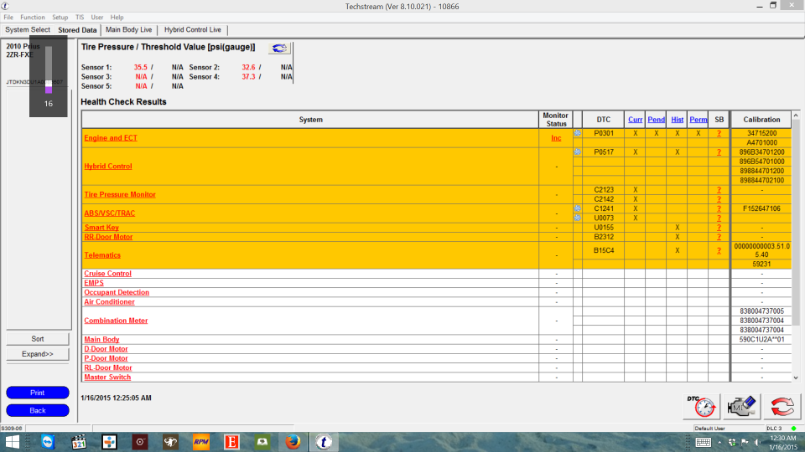805x452 pixels.
Task: Open the on-screen keyboard tray icon
Action: coord(704,442)
